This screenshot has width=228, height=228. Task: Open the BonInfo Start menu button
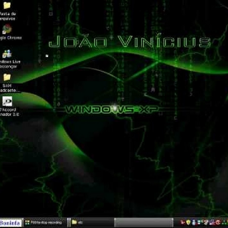click(11, 223)
